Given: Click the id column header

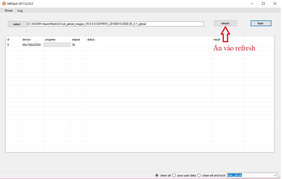Looking at the screenshot, I should tap(13, 40).
